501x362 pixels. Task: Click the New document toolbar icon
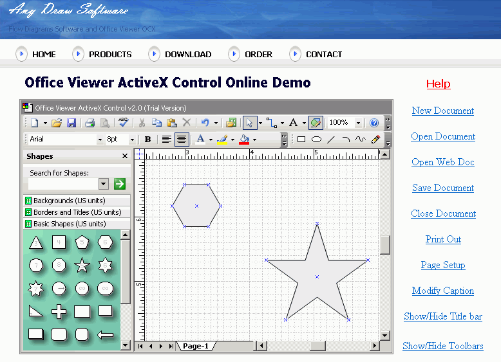(35, 123)
